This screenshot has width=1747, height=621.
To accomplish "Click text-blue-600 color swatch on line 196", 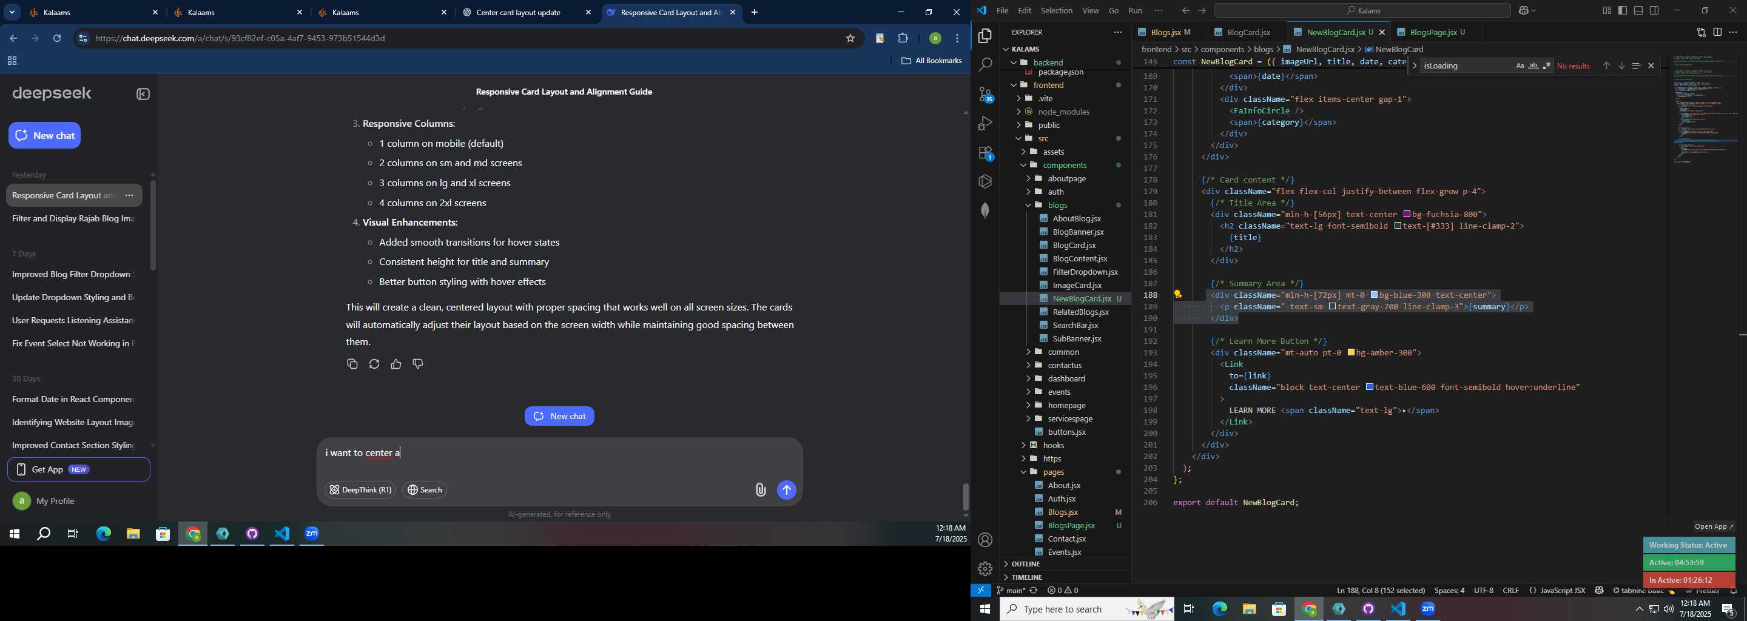I will click(x=1370, y=388).
